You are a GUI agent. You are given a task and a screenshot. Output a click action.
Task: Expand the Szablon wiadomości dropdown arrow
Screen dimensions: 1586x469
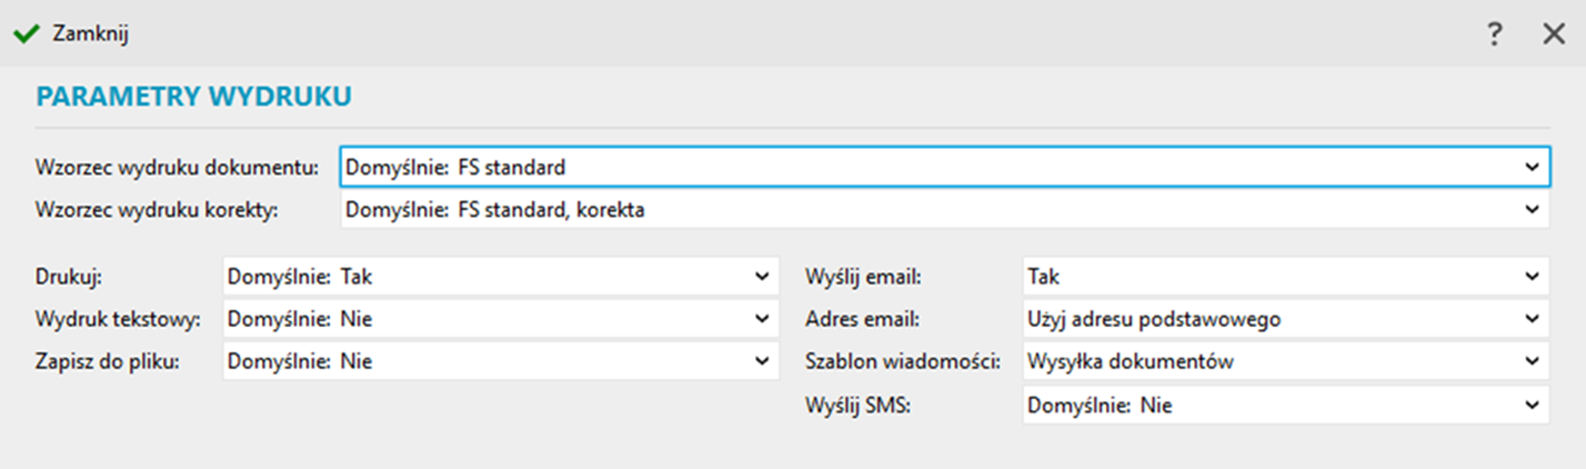click(x=1531, y=361)
